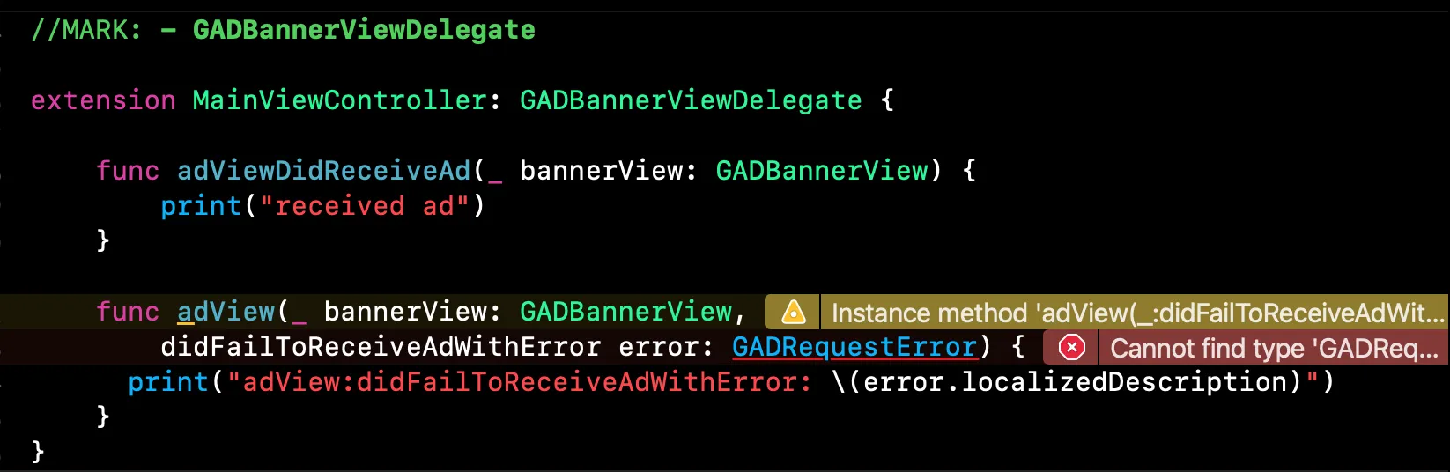Screen dimensions: 1450x472
Task: Click the "adView:didFailToReceiveAdWithError:" string text
Action: [x=527, y=382]
